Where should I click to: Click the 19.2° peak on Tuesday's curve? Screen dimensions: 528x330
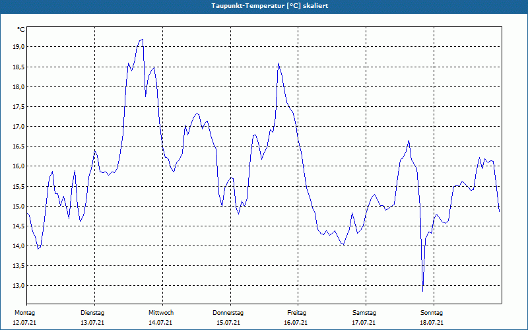coord(143,40)
